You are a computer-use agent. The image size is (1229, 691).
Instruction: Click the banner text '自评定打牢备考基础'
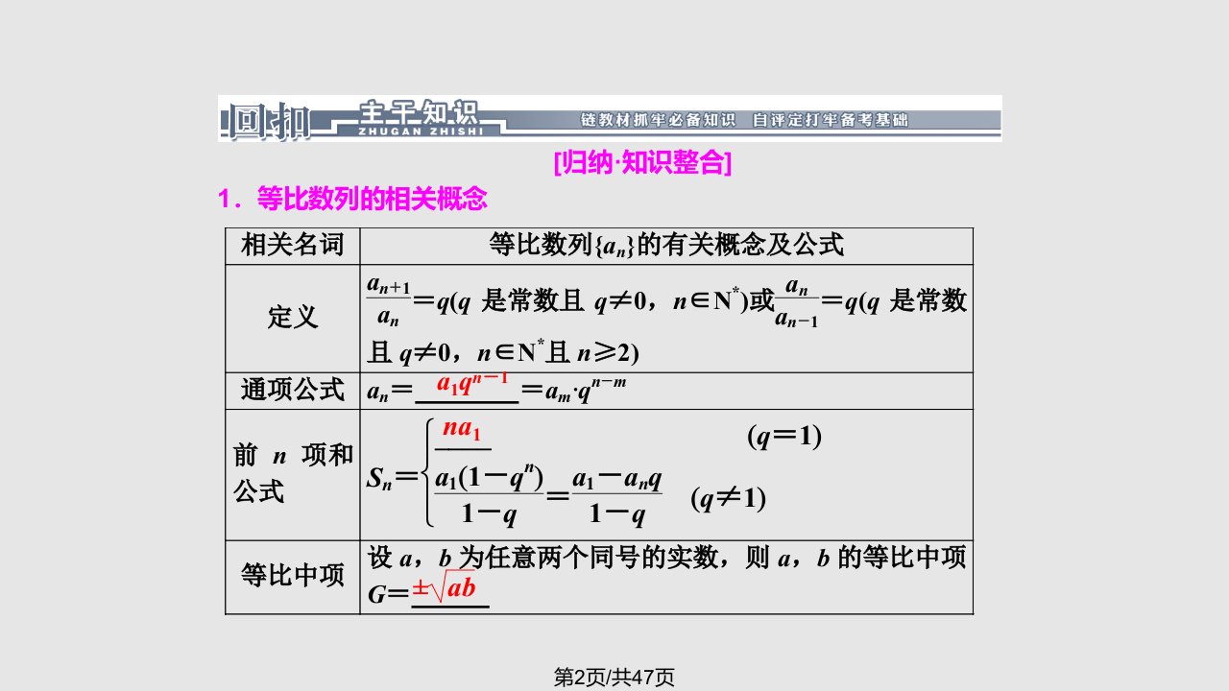830,120
